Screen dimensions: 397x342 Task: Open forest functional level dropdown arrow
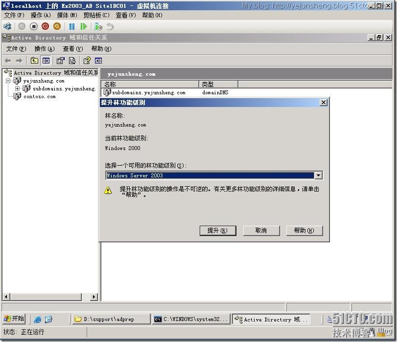318,175
